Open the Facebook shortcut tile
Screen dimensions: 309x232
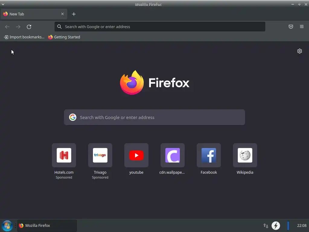click(x=209, y=155)
